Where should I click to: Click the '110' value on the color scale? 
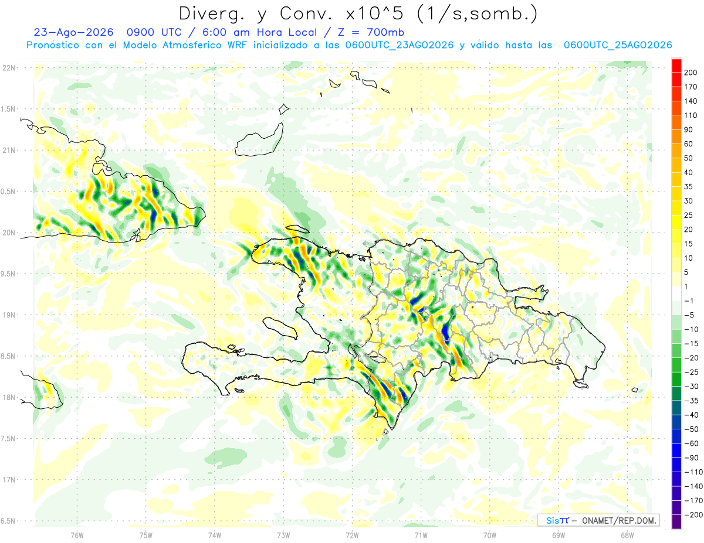coord(691,115)
